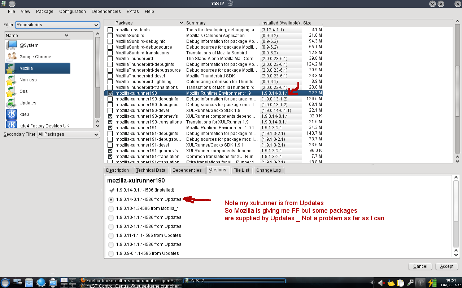Select the Google Chrome repository icon
The width and height of the screenshot is (462, 288).
click(x=12, y=57)
